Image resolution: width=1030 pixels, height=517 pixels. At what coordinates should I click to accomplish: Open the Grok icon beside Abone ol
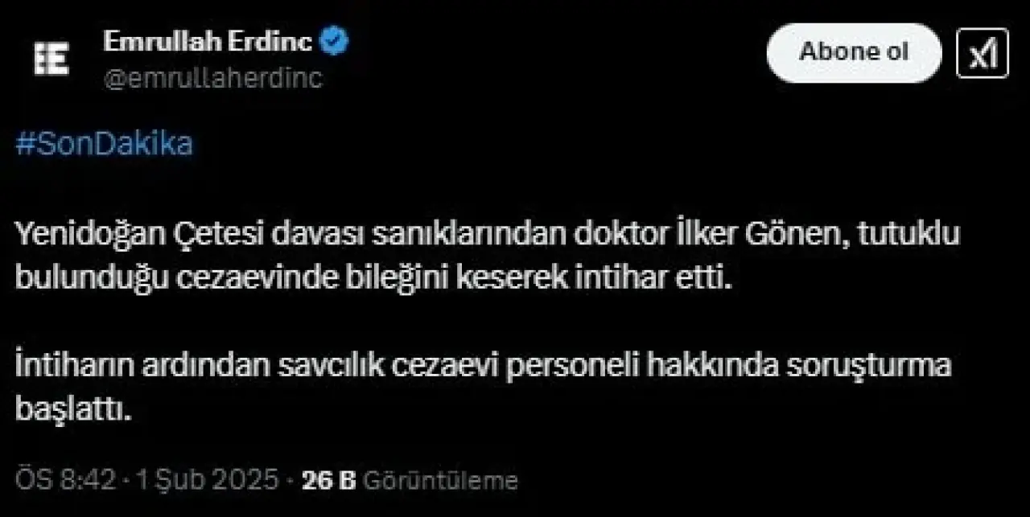982,54
